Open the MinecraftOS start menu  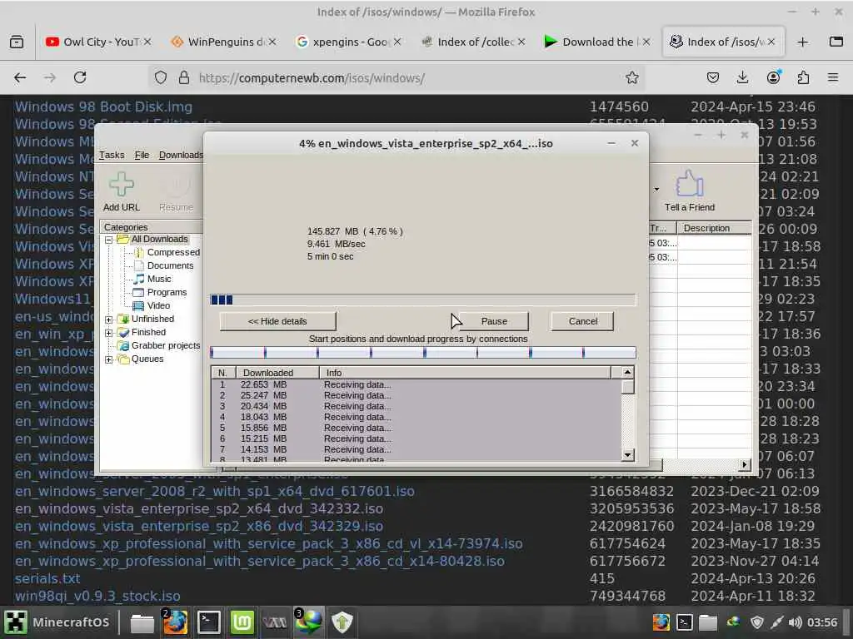tap(57, 622)
